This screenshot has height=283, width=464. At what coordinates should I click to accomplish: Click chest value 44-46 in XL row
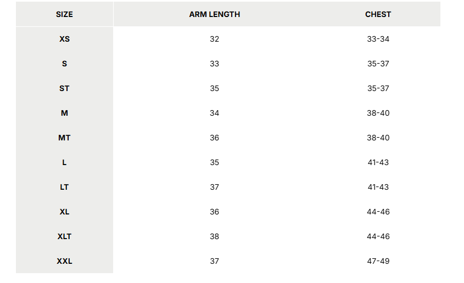378,212
